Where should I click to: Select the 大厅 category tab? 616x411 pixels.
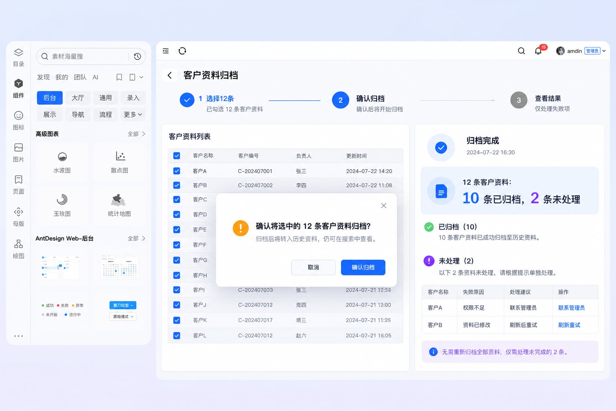click(78, 98)
